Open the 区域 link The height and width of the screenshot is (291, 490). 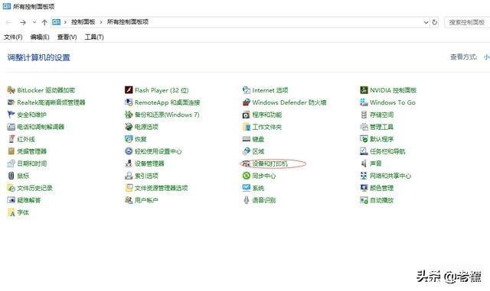pyautogui.click(x=258, y=151)
